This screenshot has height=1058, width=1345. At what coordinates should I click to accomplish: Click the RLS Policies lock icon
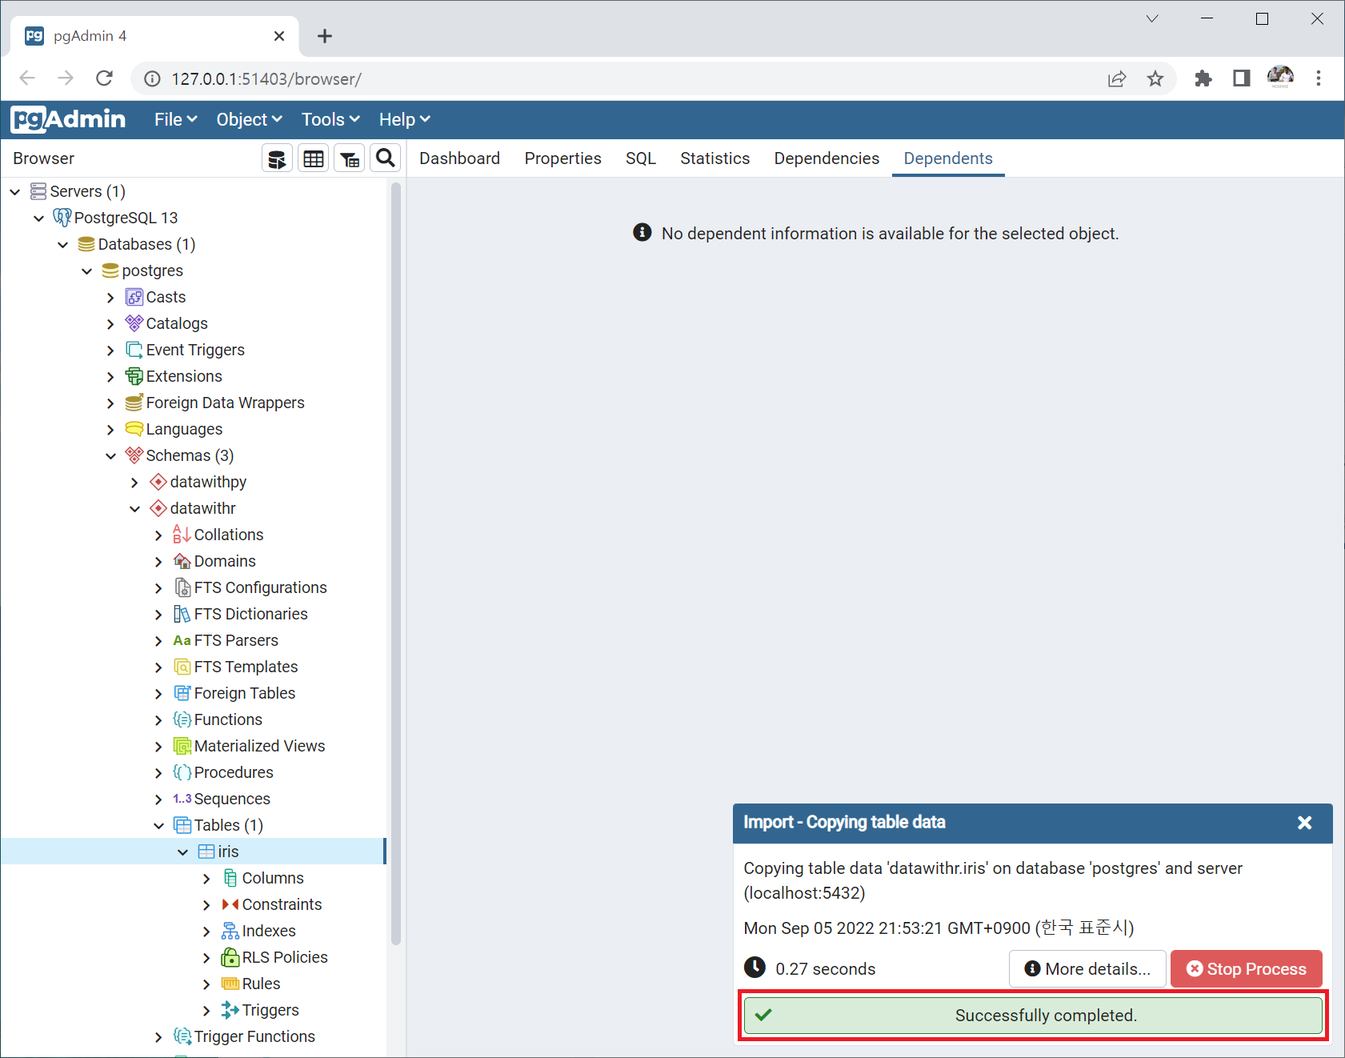click(x=230, y=957)
